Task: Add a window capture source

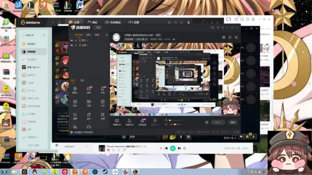Action: tap(89, 116)
